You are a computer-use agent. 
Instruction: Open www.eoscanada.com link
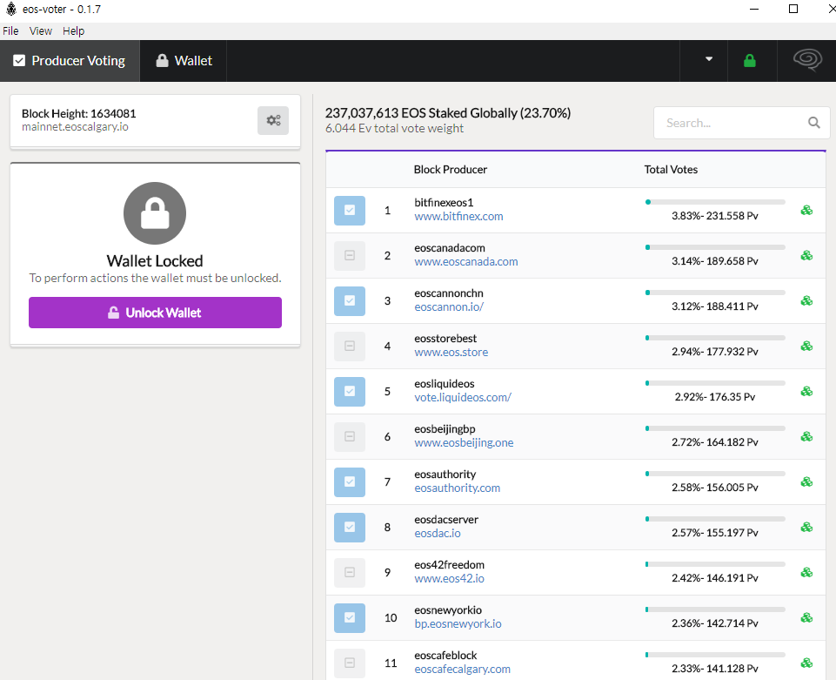coord(466,262)
